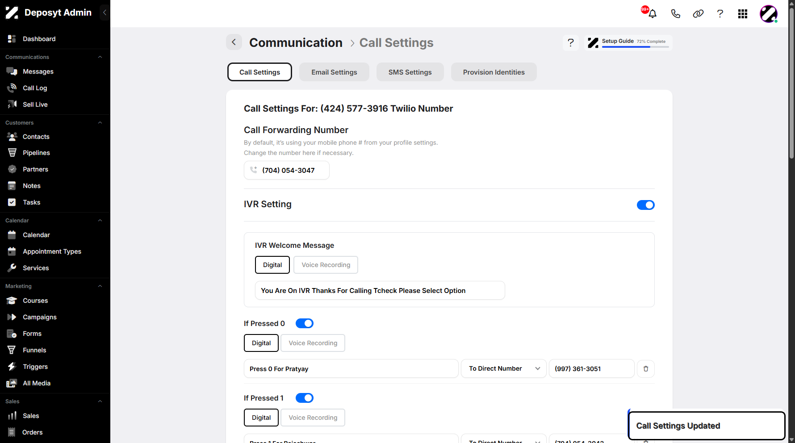Edit the Press 0 For Pratyay field
Image resolution: width=795 pixels, height=443 pixels.
tap(351, 368)
